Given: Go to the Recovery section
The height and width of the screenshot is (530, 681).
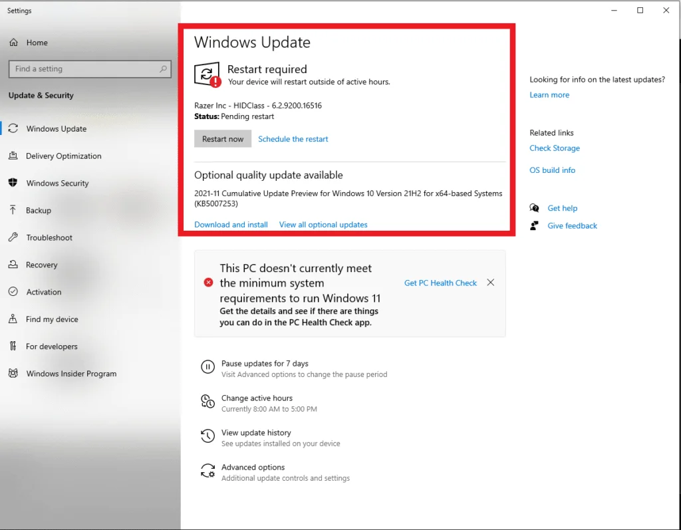Looking at the screenshot, I should [x=41, y=265].
